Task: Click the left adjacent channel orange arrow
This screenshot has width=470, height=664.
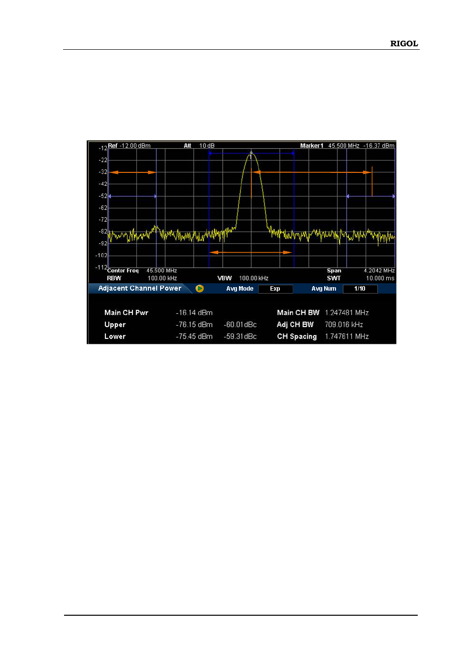Action: click(x=133, y=172)
